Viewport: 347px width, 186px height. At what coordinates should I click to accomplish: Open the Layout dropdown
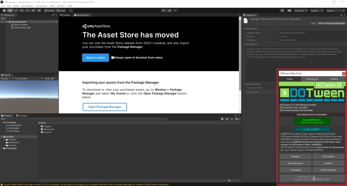coord(335,10)
